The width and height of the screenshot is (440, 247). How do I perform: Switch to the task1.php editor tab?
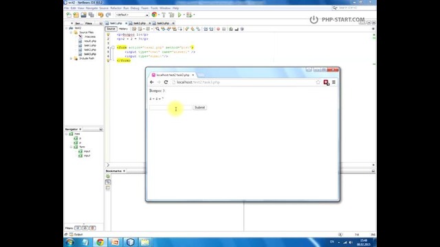[x=116, y=23]
